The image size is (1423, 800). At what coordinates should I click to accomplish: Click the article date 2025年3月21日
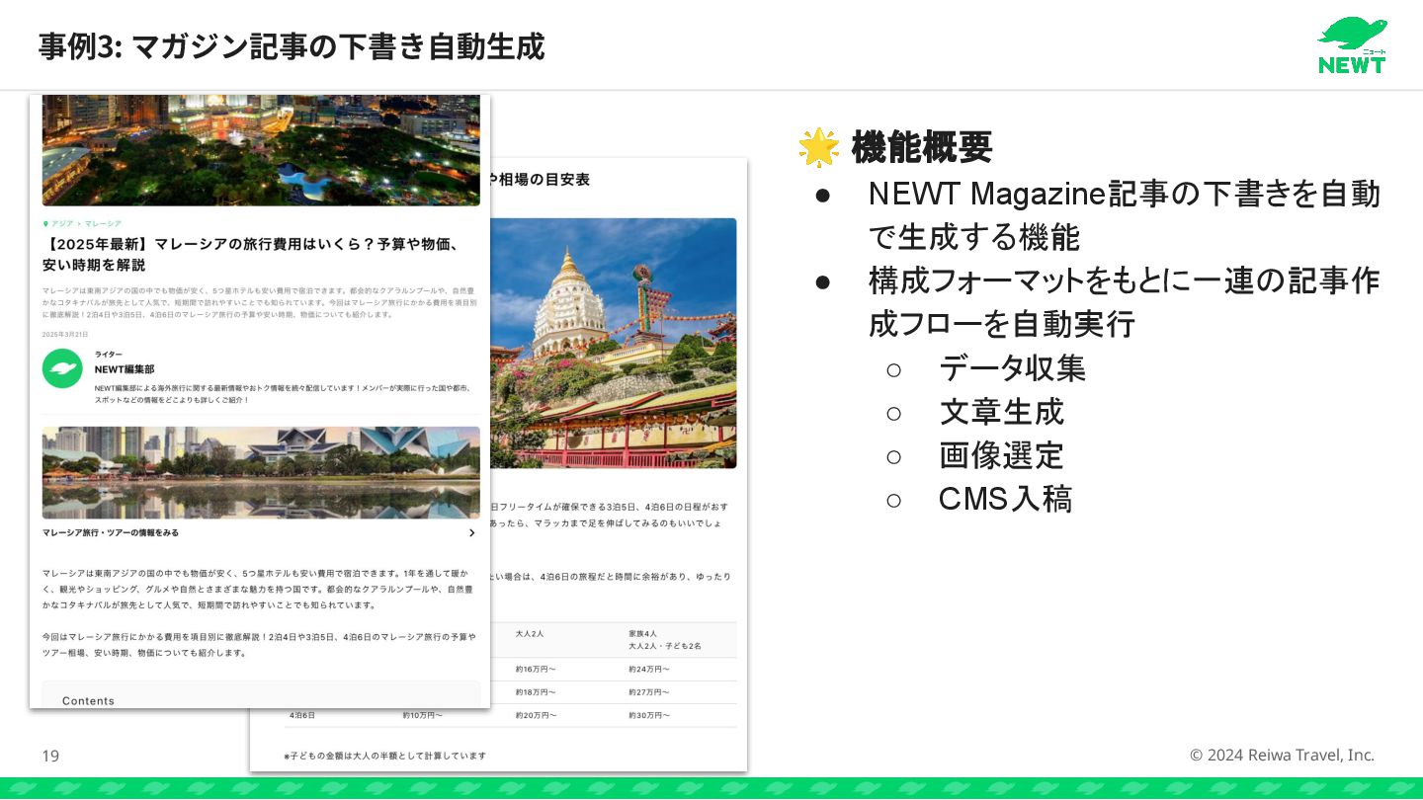[x=65, y=335]
